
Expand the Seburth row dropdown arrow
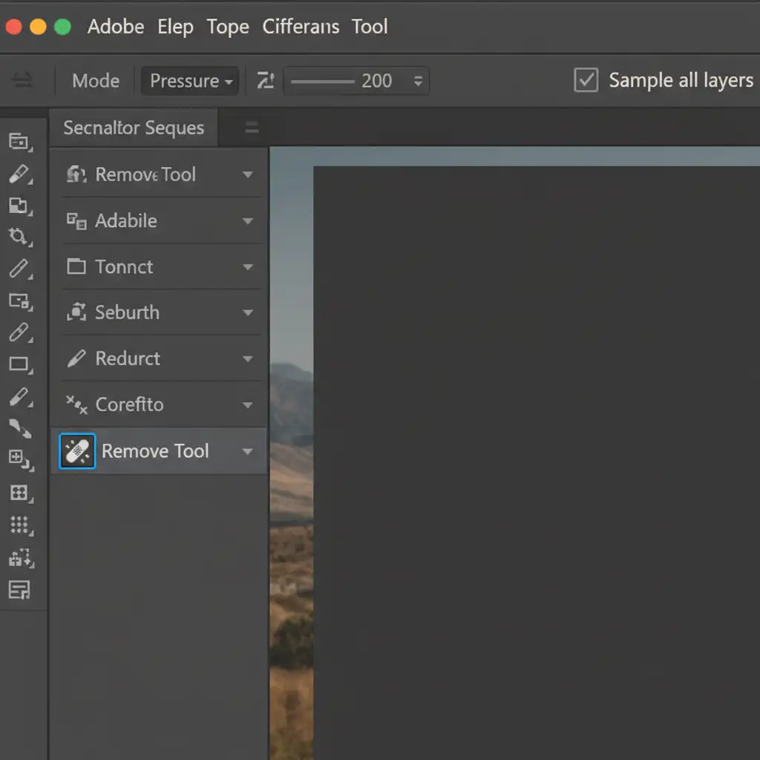[x=248, y=313]
